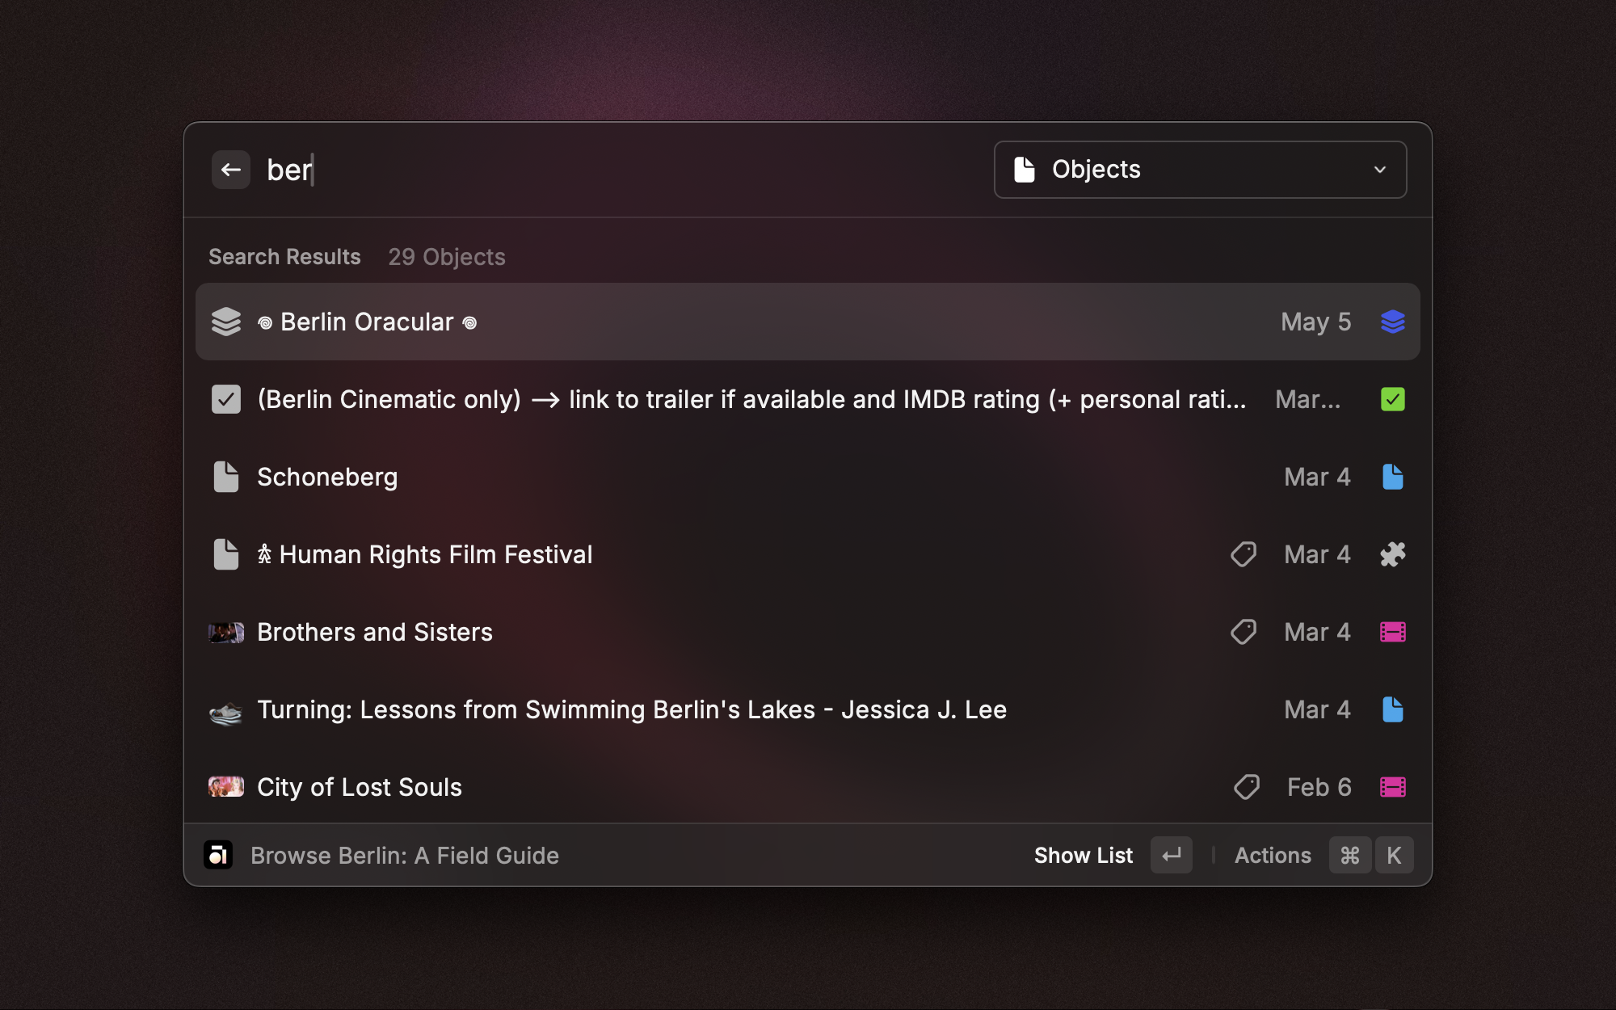1616x1010 pixels.
Task: Select the Turning: Lessons from Swimming result
Action: pyautogui.click(x=631, y=709)
